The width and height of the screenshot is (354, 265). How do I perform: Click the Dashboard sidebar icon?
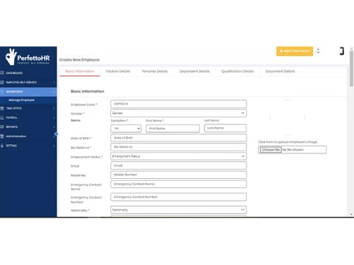pyautogui.click(x=2, y=73)
